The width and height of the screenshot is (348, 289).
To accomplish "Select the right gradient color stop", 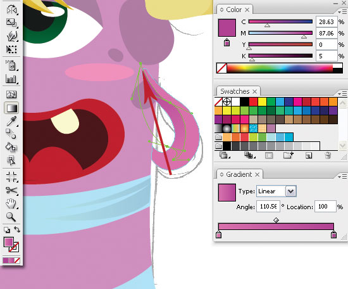I will 333,234.
